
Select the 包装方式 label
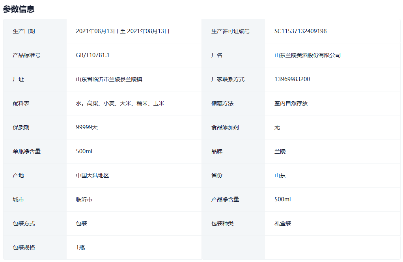24,223
